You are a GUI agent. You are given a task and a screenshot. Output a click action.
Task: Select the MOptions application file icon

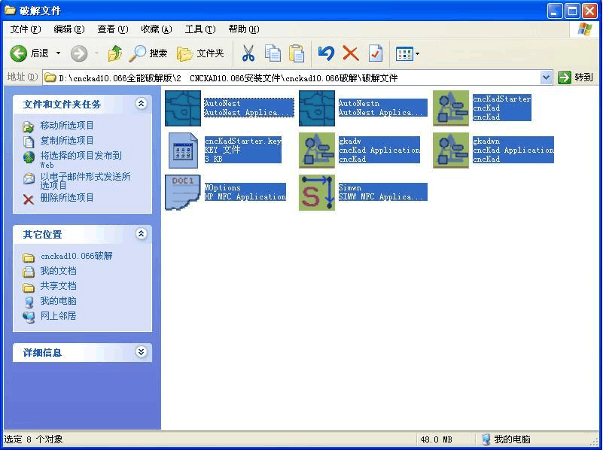[x=183, y=193]
